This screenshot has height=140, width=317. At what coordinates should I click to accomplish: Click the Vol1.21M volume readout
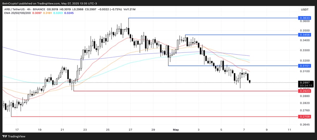click(130, 9)
